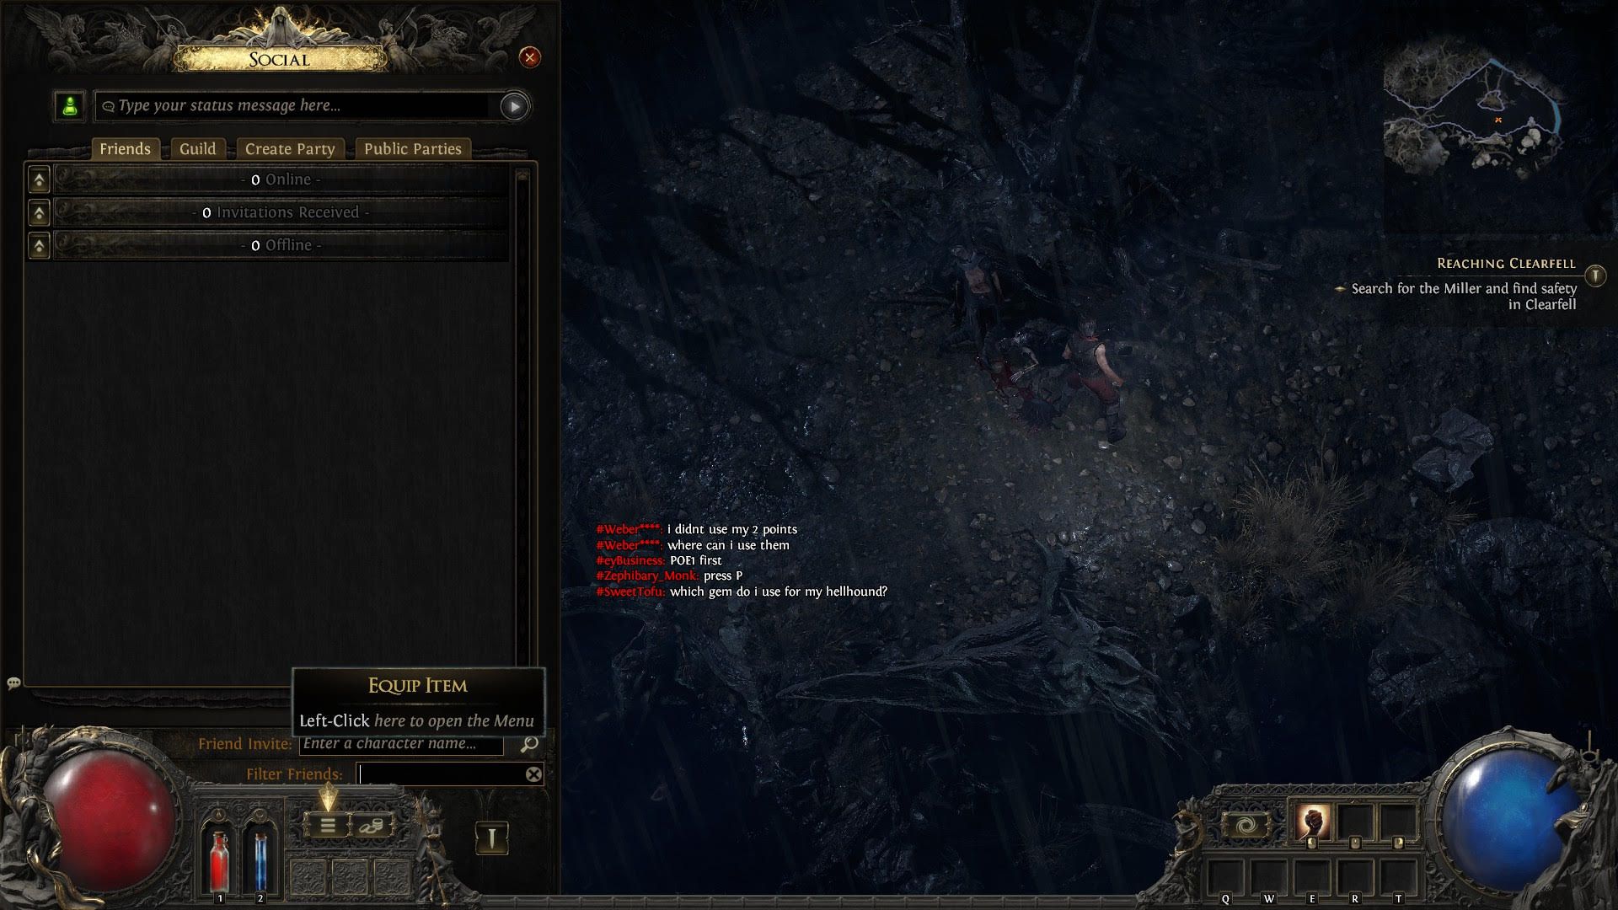1618x910 pixels.
Task: Expand the Offline friends section
Action: (x=39, y=244)
